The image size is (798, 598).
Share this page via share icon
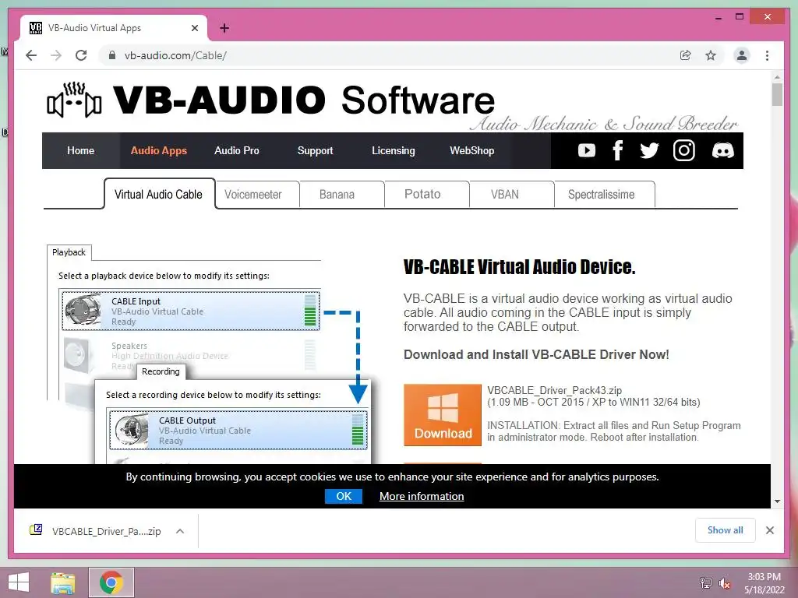686,55
